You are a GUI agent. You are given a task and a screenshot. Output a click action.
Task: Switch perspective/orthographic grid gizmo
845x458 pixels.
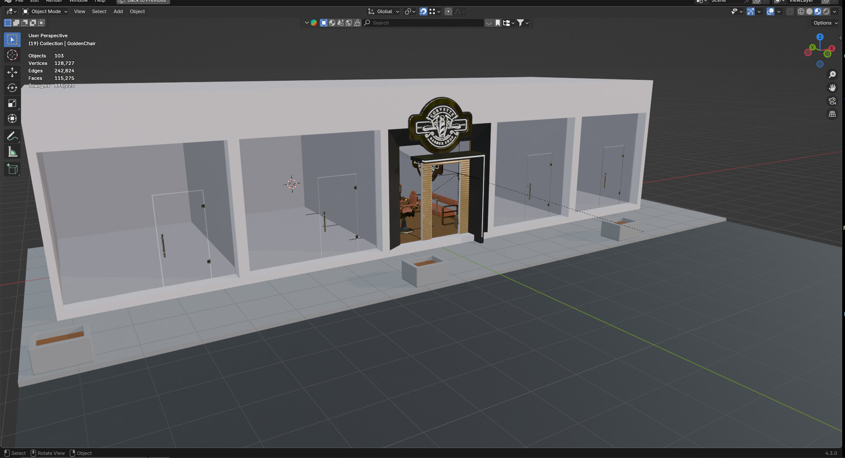tap(832, 114)
